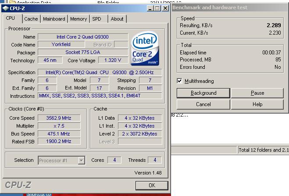Click the Core Speed value 3562.9 MHz

59,118
